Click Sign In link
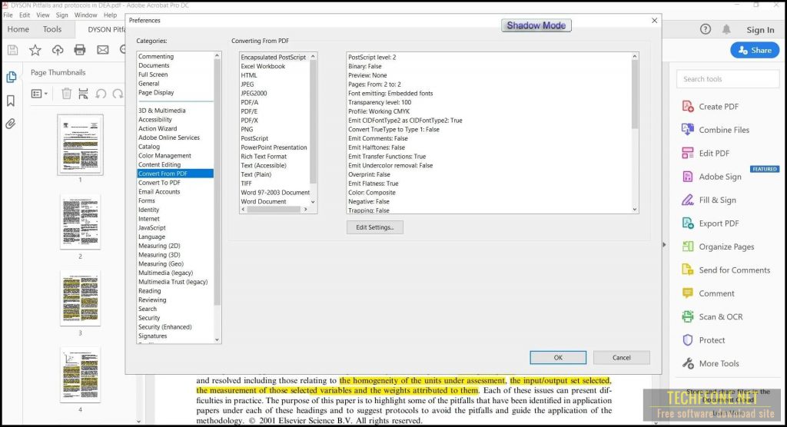Image resolution: width=787 pixels, height=427 pixels. click(760, 30)
